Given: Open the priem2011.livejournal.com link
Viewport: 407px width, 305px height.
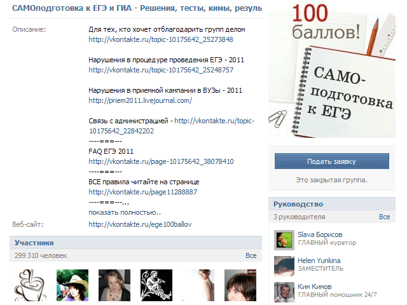Looking at the screenshot, I should (x=140, y=100).
